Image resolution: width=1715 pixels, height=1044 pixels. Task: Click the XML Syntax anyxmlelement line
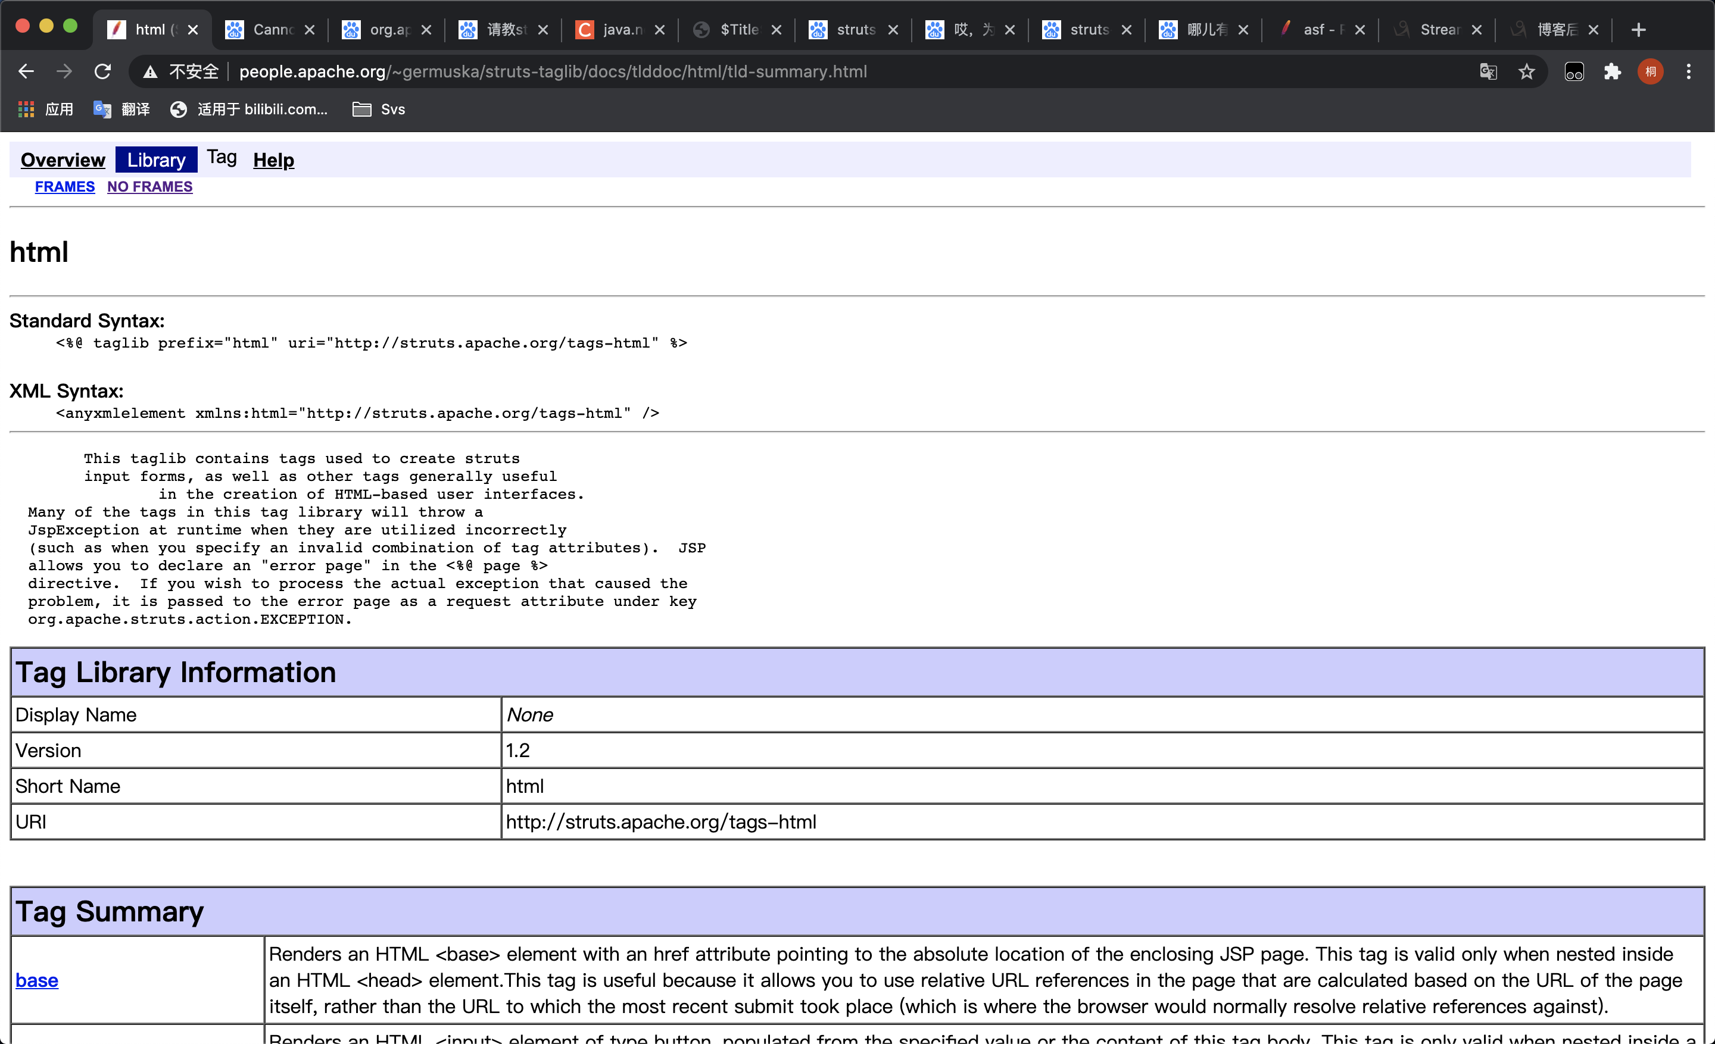tap(357, 413)
